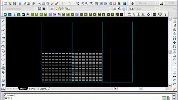Click Workspace Settings gear icon
Viewport: 178px width, 100px height.
(x=39, y=9)
